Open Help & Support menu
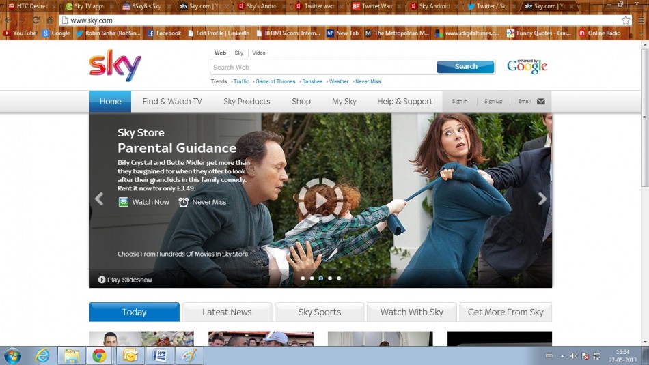The image size is (649, 365). (x=405, y=101)
